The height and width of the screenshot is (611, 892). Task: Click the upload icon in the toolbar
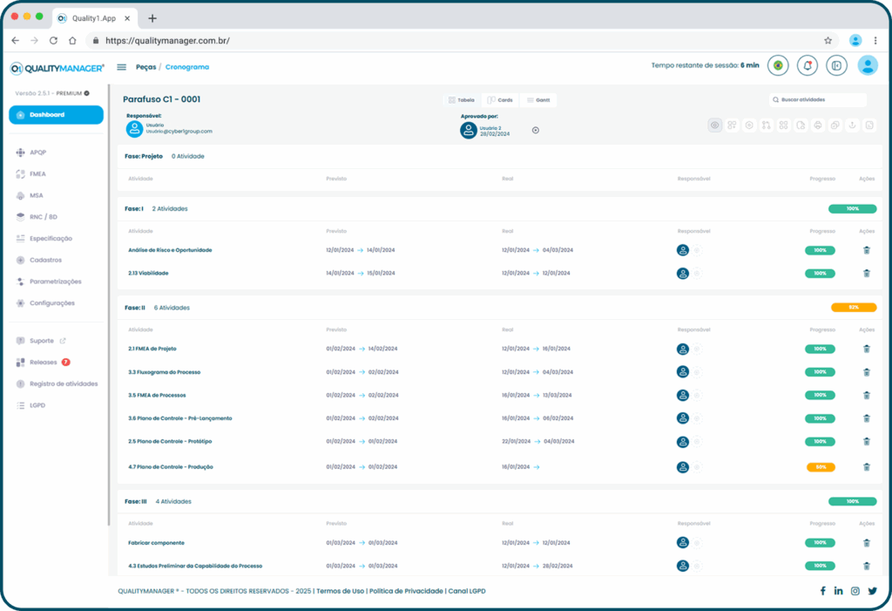[x=852, y=126]
